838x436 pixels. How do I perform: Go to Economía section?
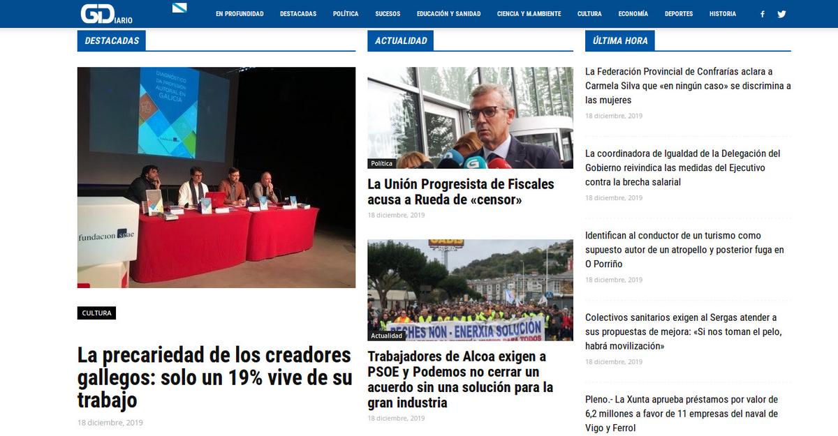tap(633, 14)
